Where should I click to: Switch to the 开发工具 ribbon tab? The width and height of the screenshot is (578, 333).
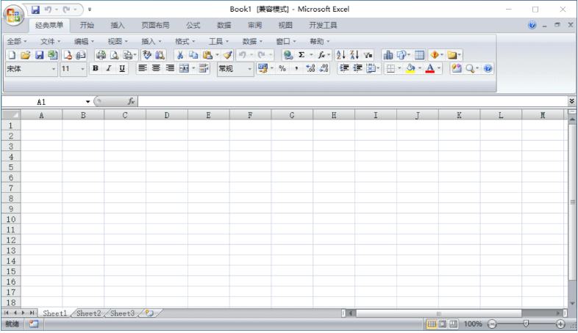click(323, 26)
